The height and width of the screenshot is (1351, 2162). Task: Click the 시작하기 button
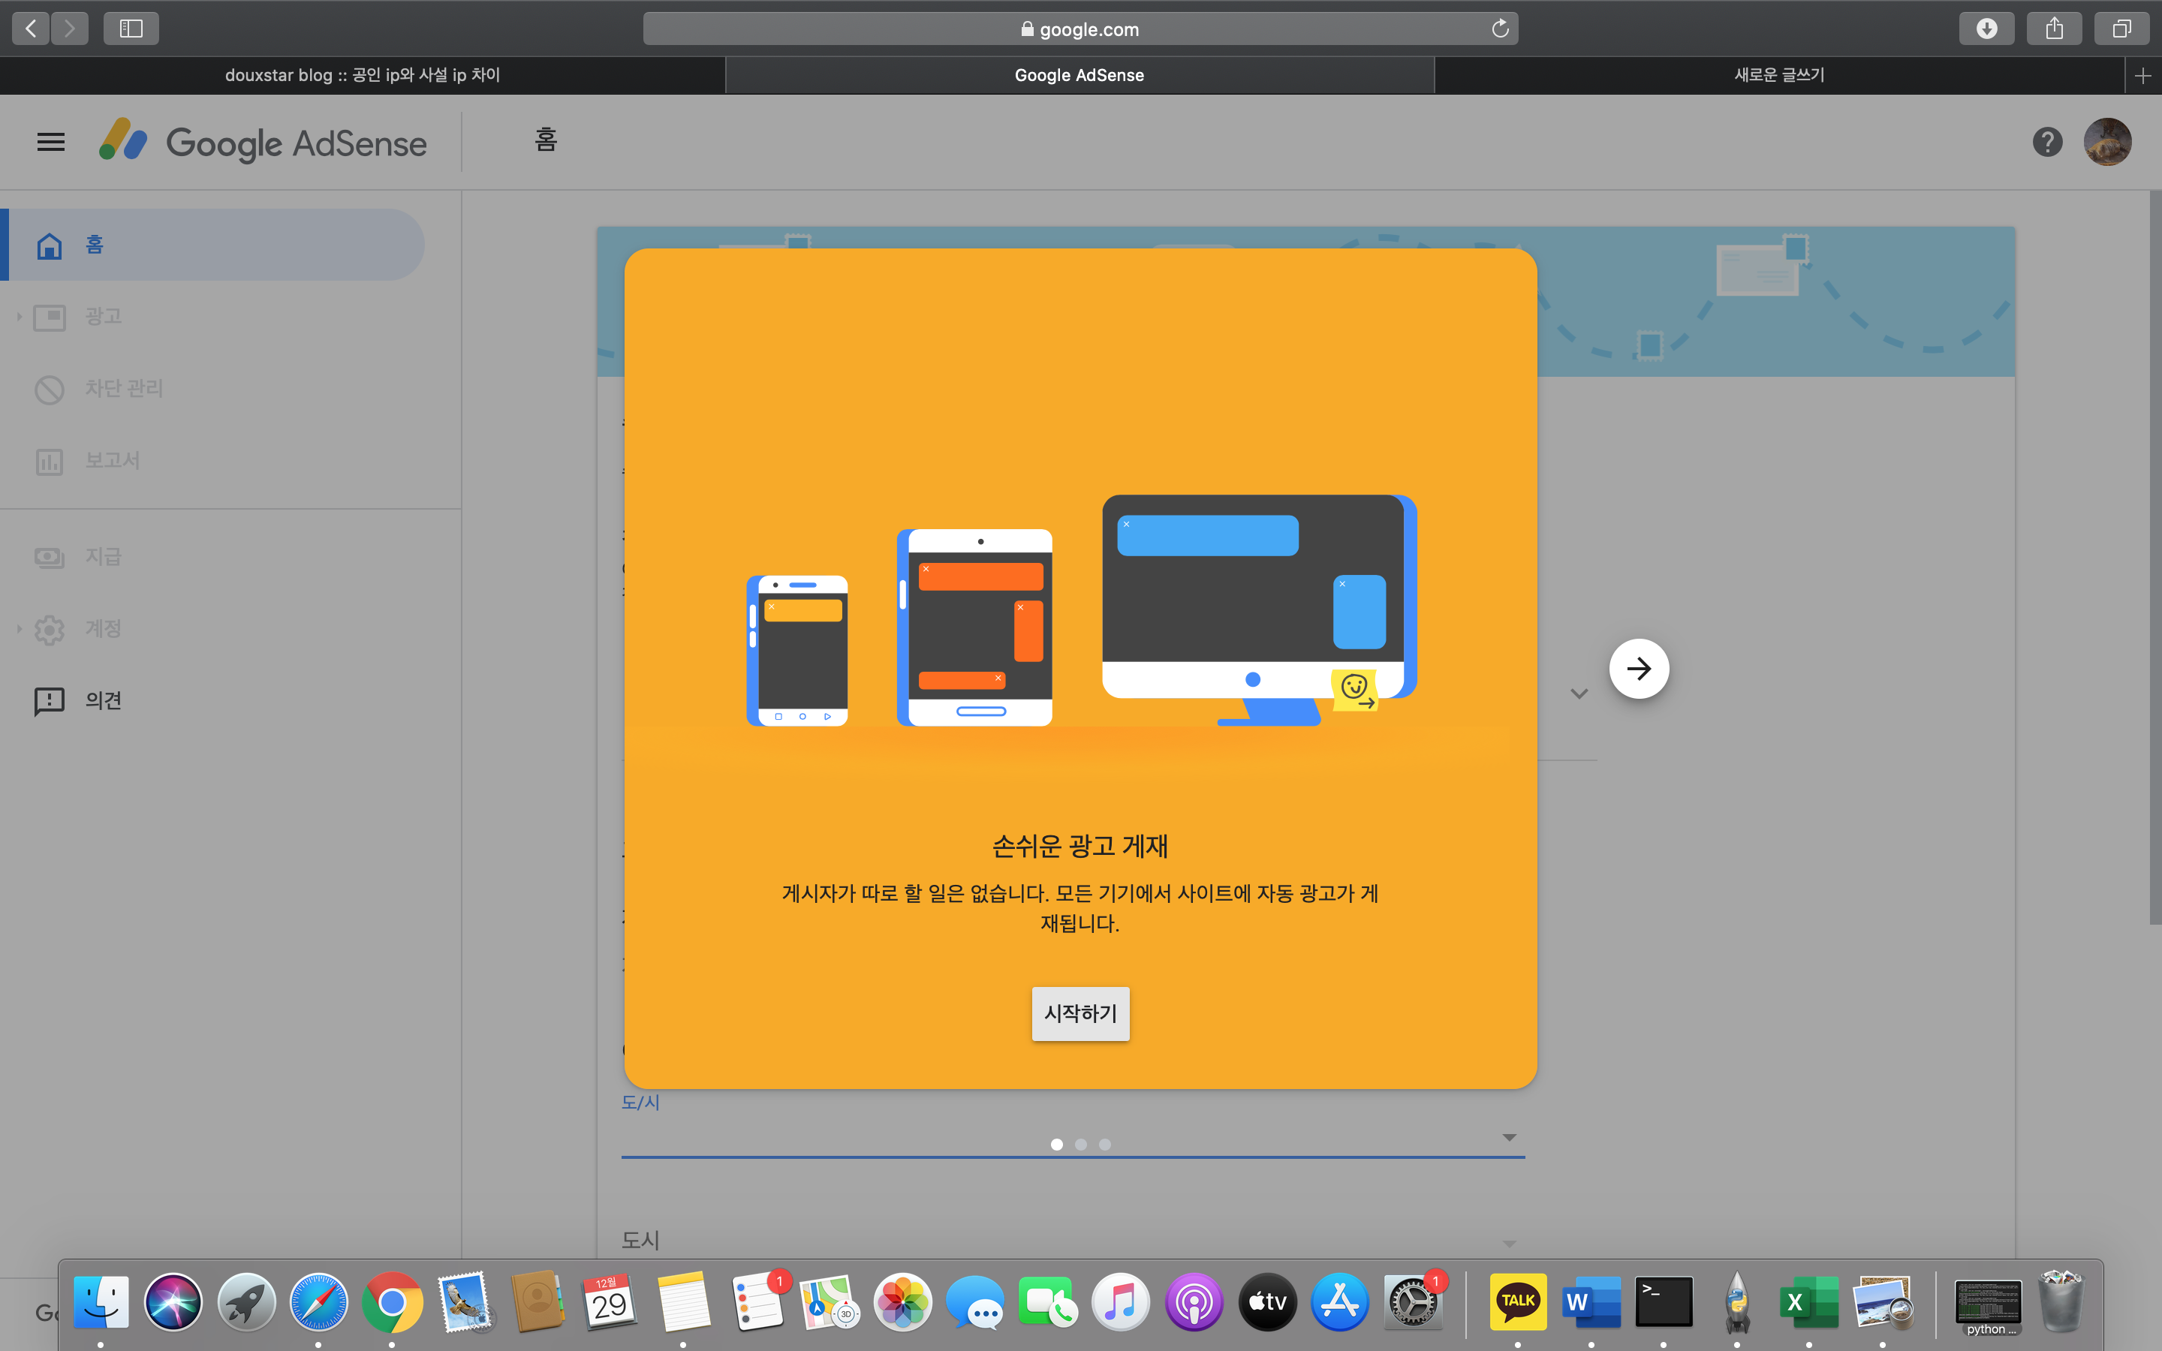click(x=1080, y=1013)
